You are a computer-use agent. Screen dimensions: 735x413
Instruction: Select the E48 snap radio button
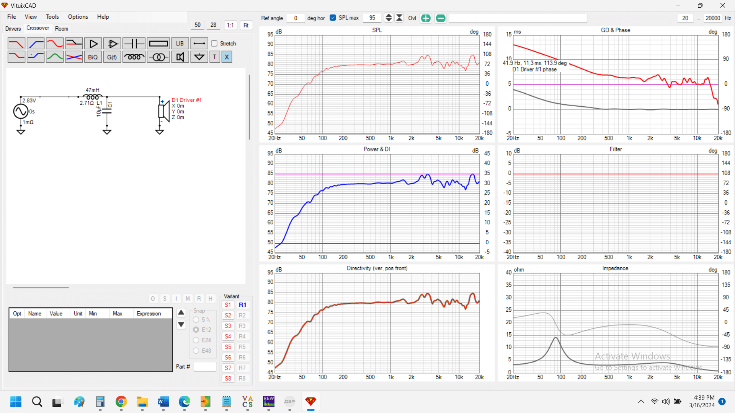pos(196,351)
